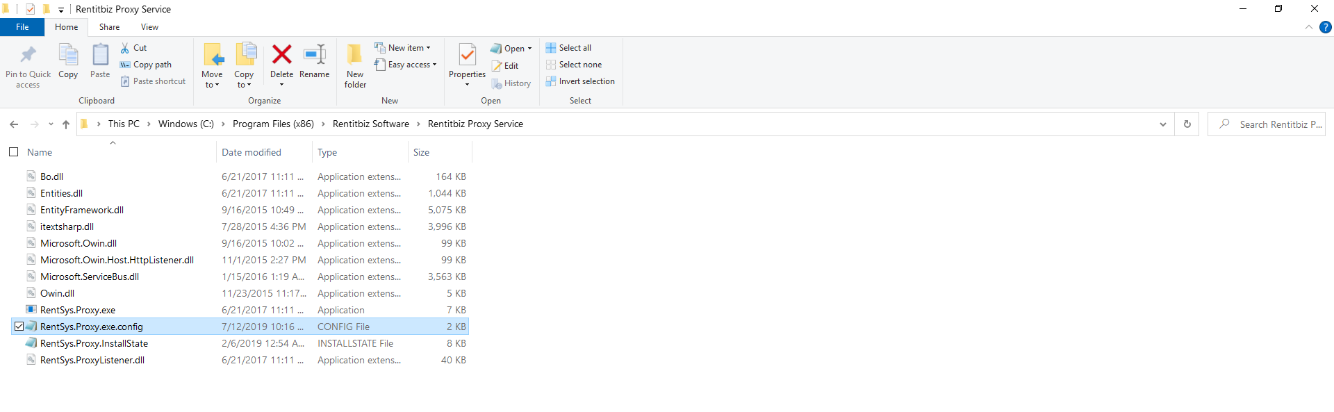
Task: Click the New folder icon
Action: pyautogui.click(x=355, y=54)
